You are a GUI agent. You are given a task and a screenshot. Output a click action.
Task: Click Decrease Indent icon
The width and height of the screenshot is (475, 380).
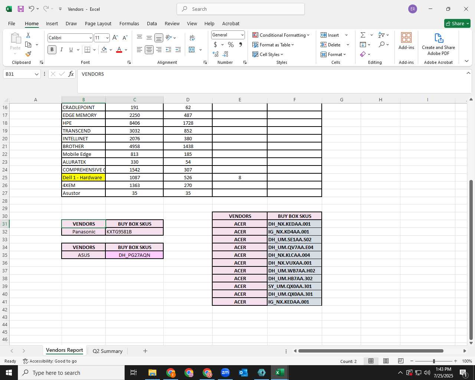[x=168, y=49]
